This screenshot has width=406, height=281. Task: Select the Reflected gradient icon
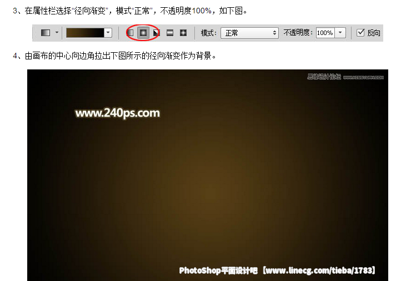pos(170,33)
